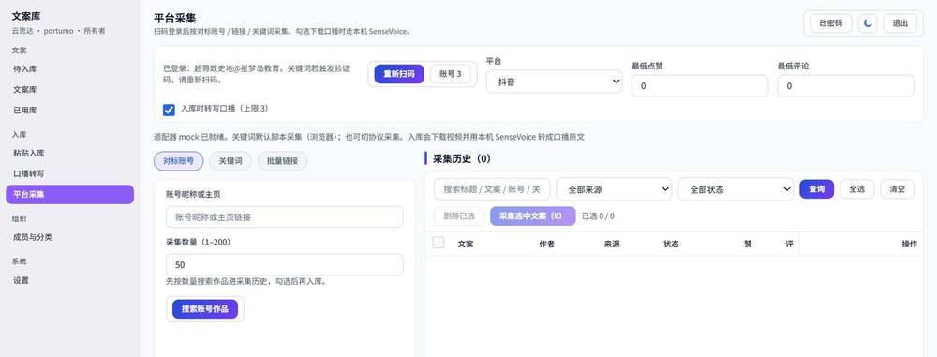The width and height of the screenshot is (937, 357).
Task: Focus the 账号昵称或主页链接 input field
Action: (x=285, y=217)
